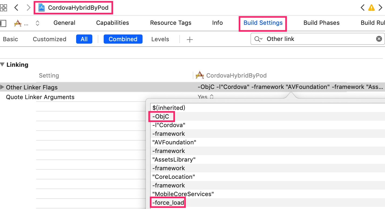Open the Resource Tags tab
385x209 pixels.
(x=171, y=23)
